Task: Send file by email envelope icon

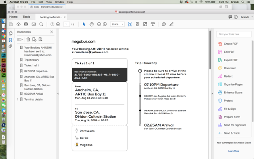Action: (x=33, y=24)
